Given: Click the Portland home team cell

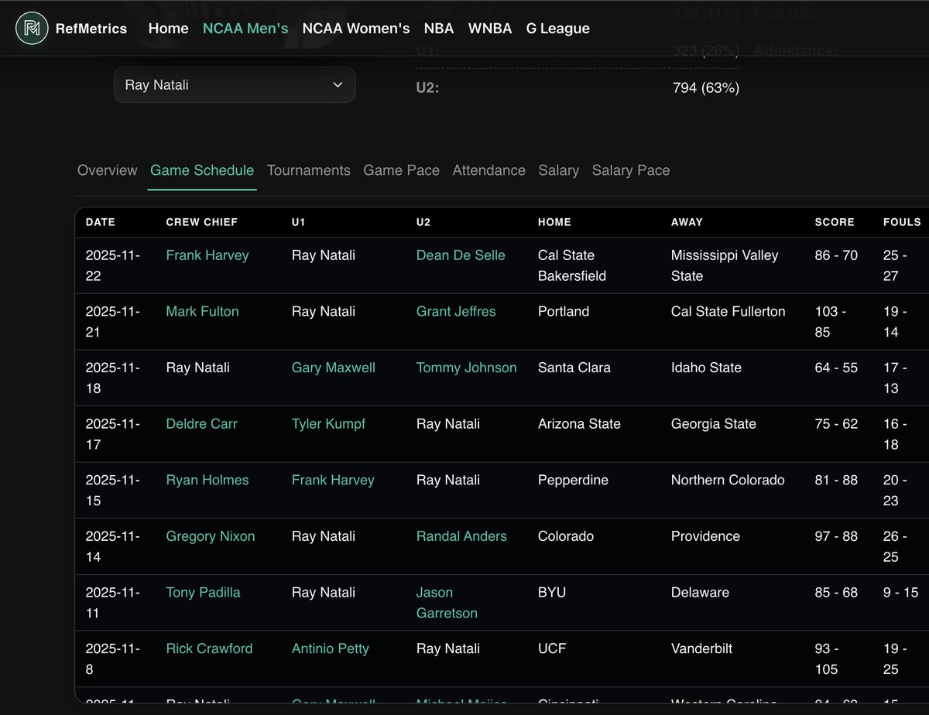Looking at the screenshot, I should click(x=564, y=312).
